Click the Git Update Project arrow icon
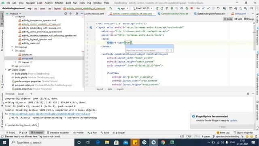 click(204, 8)
